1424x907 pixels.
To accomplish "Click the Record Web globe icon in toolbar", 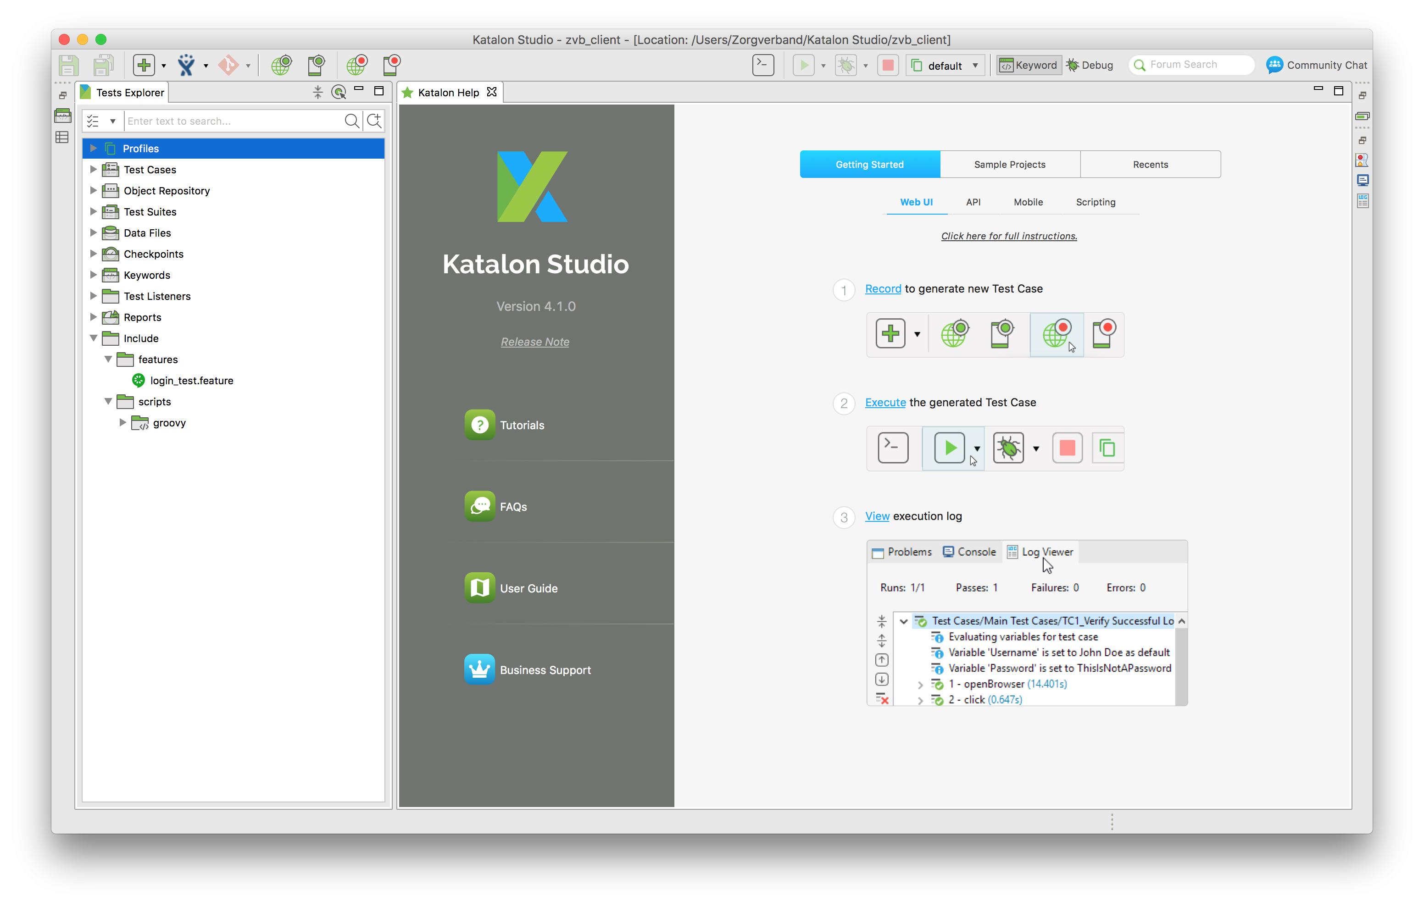I will tap(356, 65).
